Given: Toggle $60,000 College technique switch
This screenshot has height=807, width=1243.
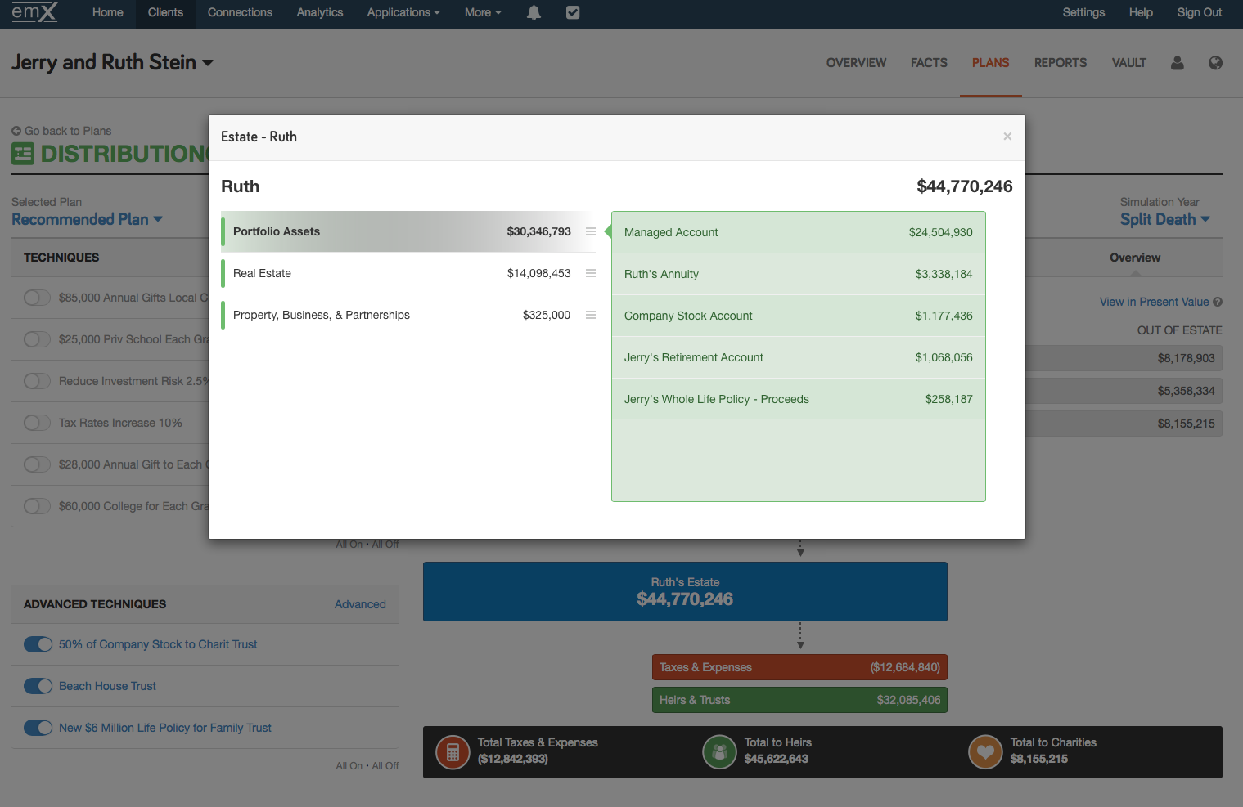Looking at the screenshot, I should point(38,506).
